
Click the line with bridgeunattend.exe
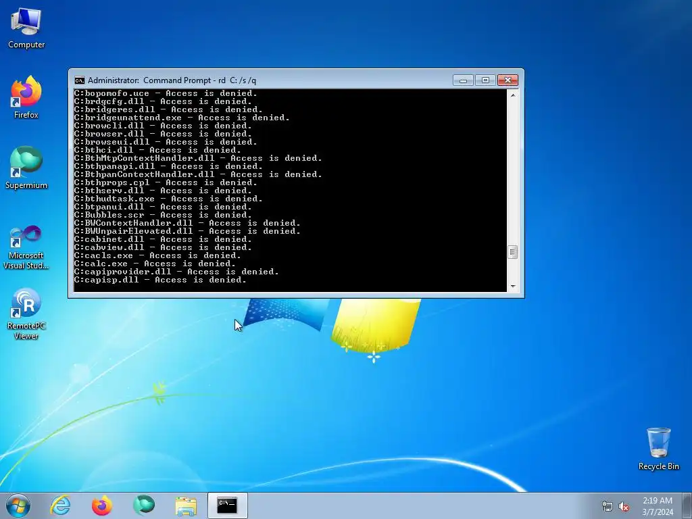click(x=181, y=118)
